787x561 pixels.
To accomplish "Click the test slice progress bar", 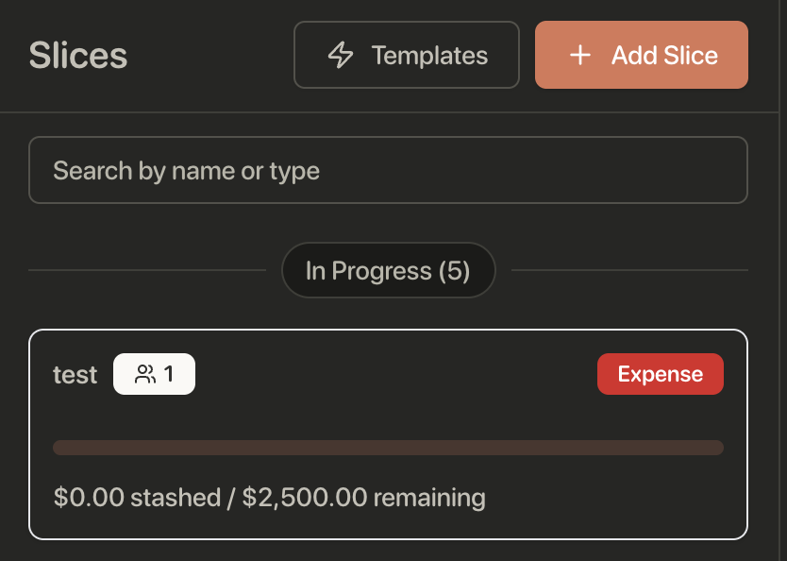I will [388, 447].
